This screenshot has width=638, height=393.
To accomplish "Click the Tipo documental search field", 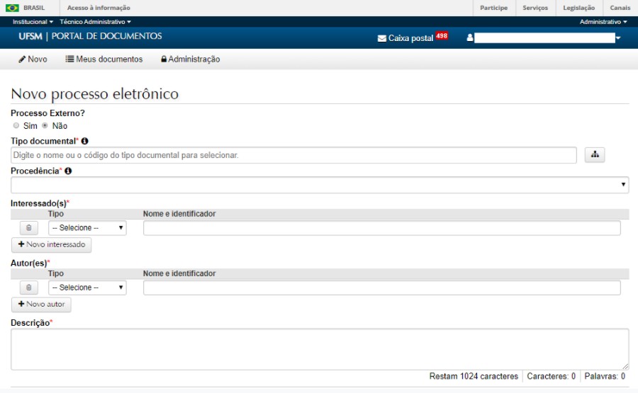I will pos(293,155).
